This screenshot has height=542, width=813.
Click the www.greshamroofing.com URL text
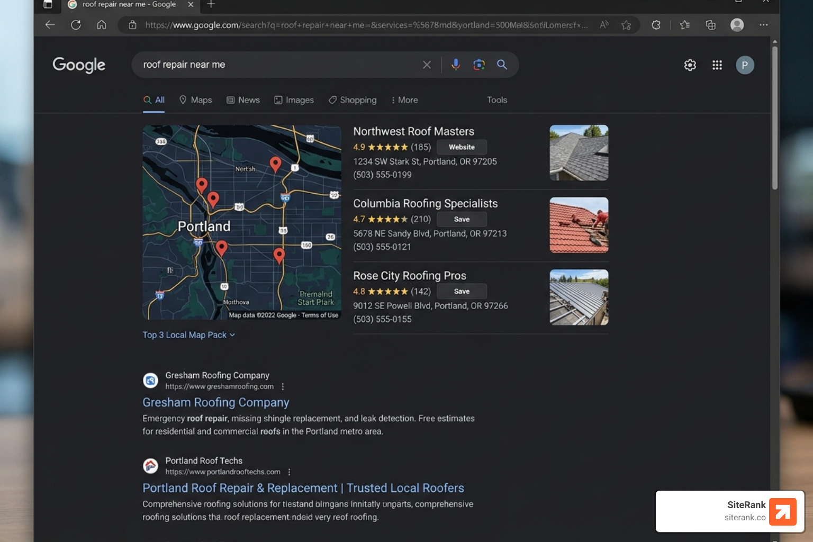(x=220, y=386)
